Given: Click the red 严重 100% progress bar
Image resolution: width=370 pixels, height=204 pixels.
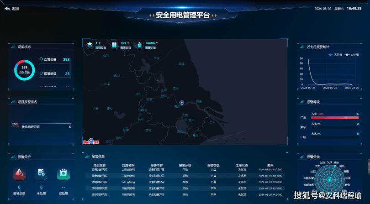Looking at the screenshot, I should 335,117.
